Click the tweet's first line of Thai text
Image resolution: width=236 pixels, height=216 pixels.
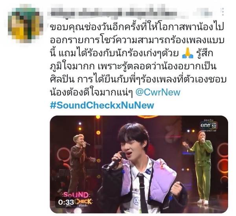click(x=137, y=27)
